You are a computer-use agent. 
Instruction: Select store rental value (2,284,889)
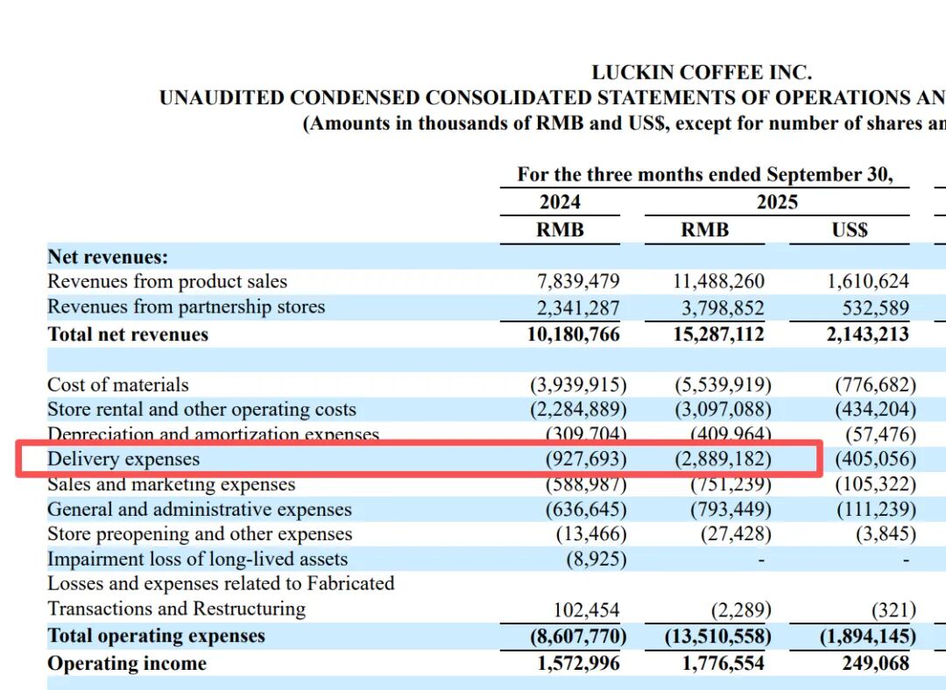point(579,410)
